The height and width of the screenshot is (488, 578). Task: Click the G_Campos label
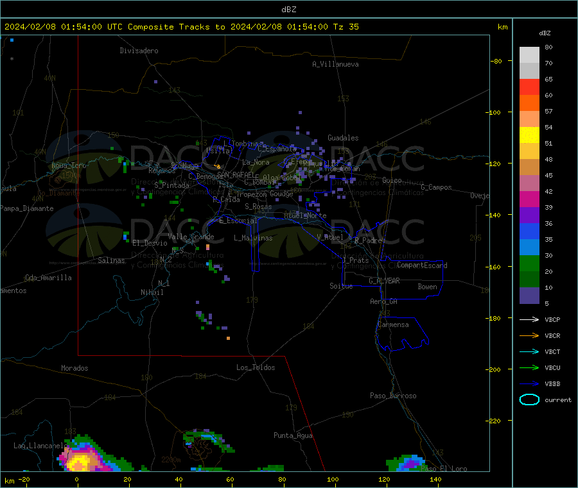point(437,187)
